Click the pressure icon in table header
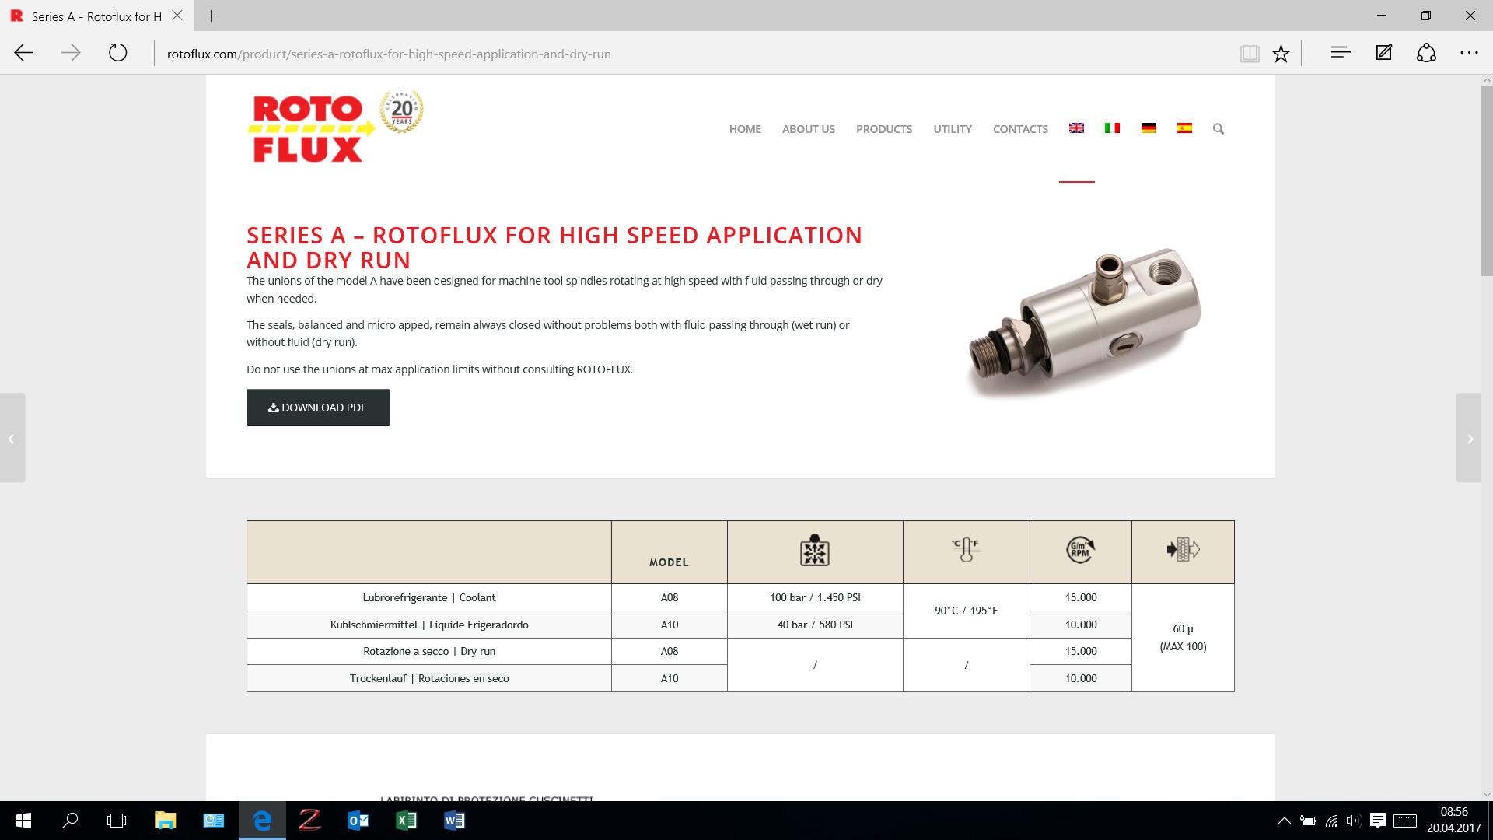Viewport: 1493px width, 840px height. (815, 550)
